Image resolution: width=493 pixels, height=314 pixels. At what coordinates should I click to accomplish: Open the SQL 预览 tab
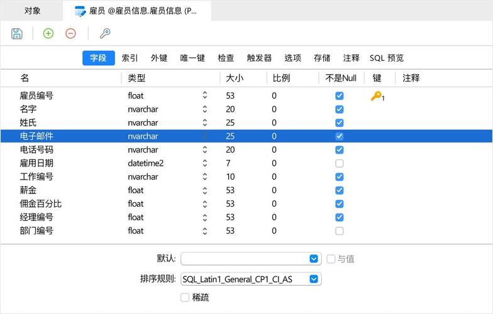pyautogui.click(x=386, y=58)
